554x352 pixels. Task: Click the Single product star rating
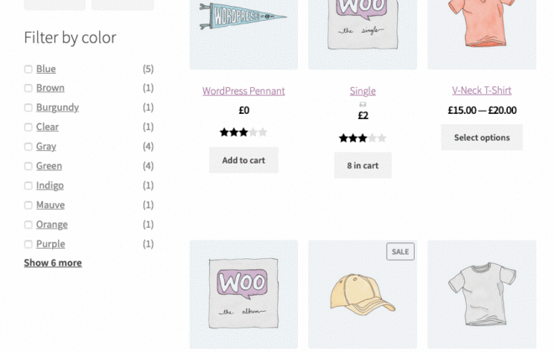pyautogui.click(x=363, y=138)
